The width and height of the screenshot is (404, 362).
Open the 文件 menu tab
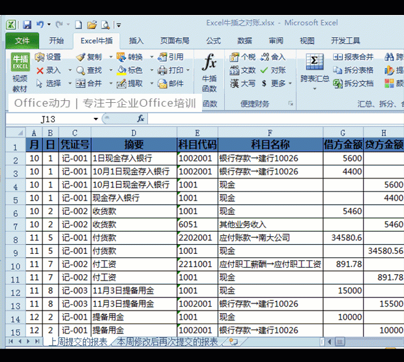pos(22,40)
